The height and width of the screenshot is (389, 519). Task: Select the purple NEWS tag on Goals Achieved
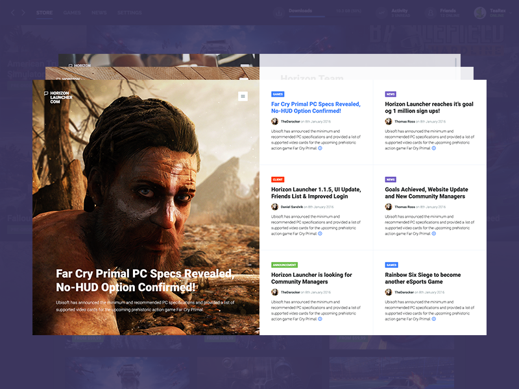391,180
